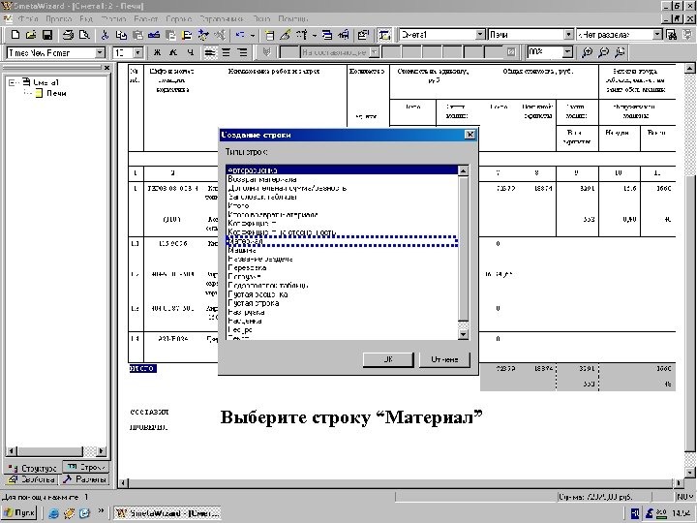This screenshot has height=523, width=697.
Task: Open the zoom percentage dropdown
Action: coord(567,53)
